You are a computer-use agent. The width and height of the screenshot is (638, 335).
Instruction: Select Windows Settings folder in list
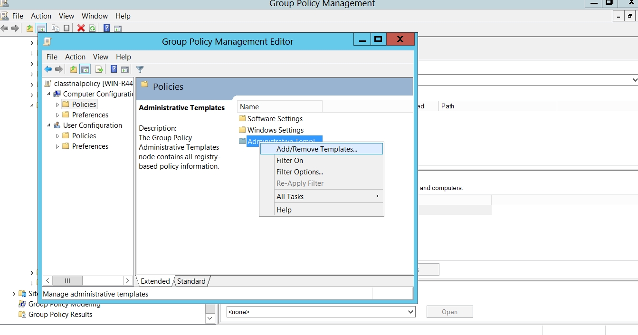click(x=275, y=130)
